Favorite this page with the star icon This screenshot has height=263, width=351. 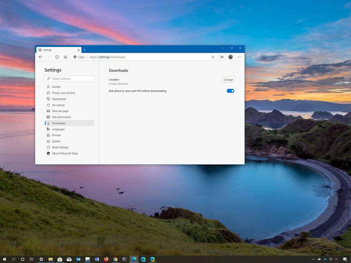coord(213,57)
